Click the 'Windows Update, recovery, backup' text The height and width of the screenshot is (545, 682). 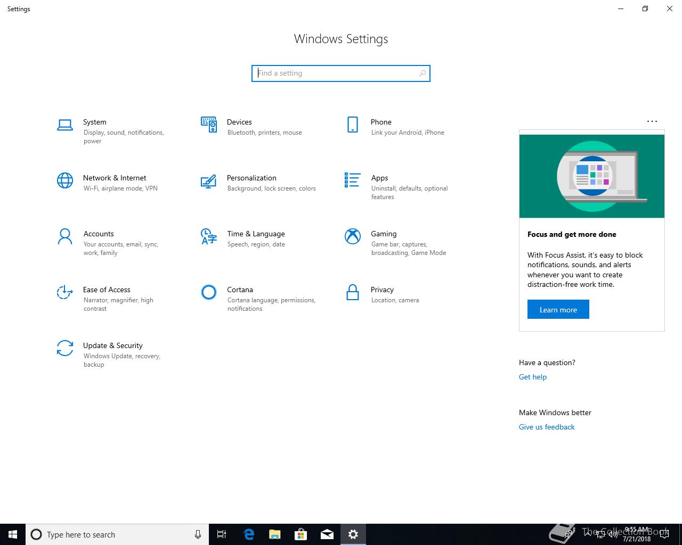coord(122,360)
